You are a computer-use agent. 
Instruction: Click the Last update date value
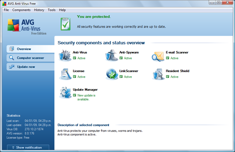click(x=38, y=125)
